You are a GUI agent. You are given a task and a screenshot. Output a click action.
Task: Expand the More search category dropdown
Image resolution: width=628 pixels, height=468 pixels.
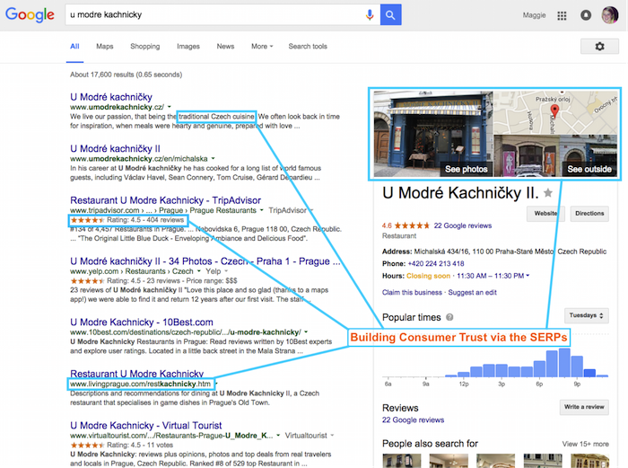click(x=262, y=47)
